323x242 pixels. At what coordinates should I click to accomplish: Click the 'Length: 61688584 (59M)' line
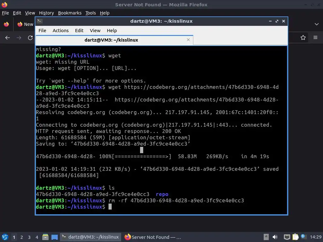[113, 137]
